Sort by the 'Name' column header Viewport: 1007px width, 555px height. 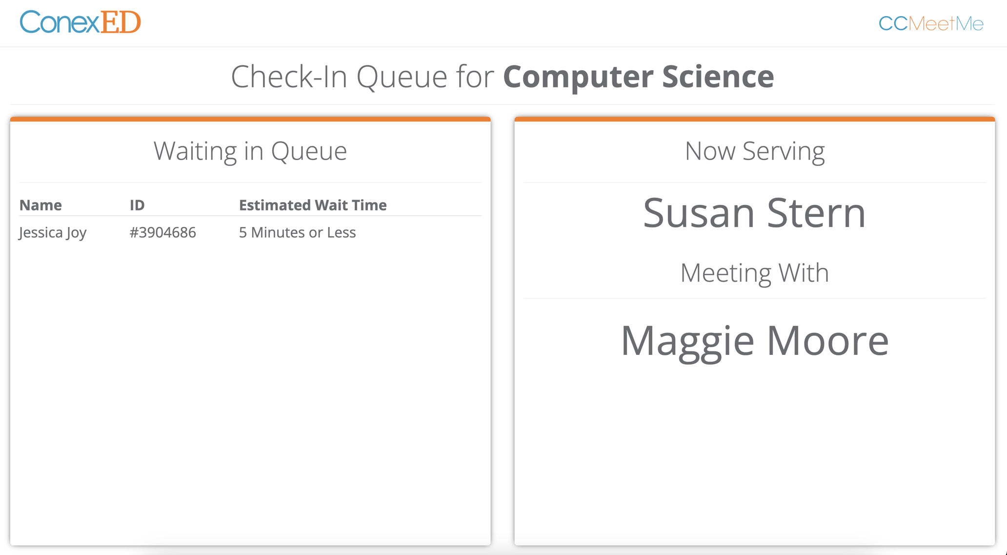[x=40, y=205]
